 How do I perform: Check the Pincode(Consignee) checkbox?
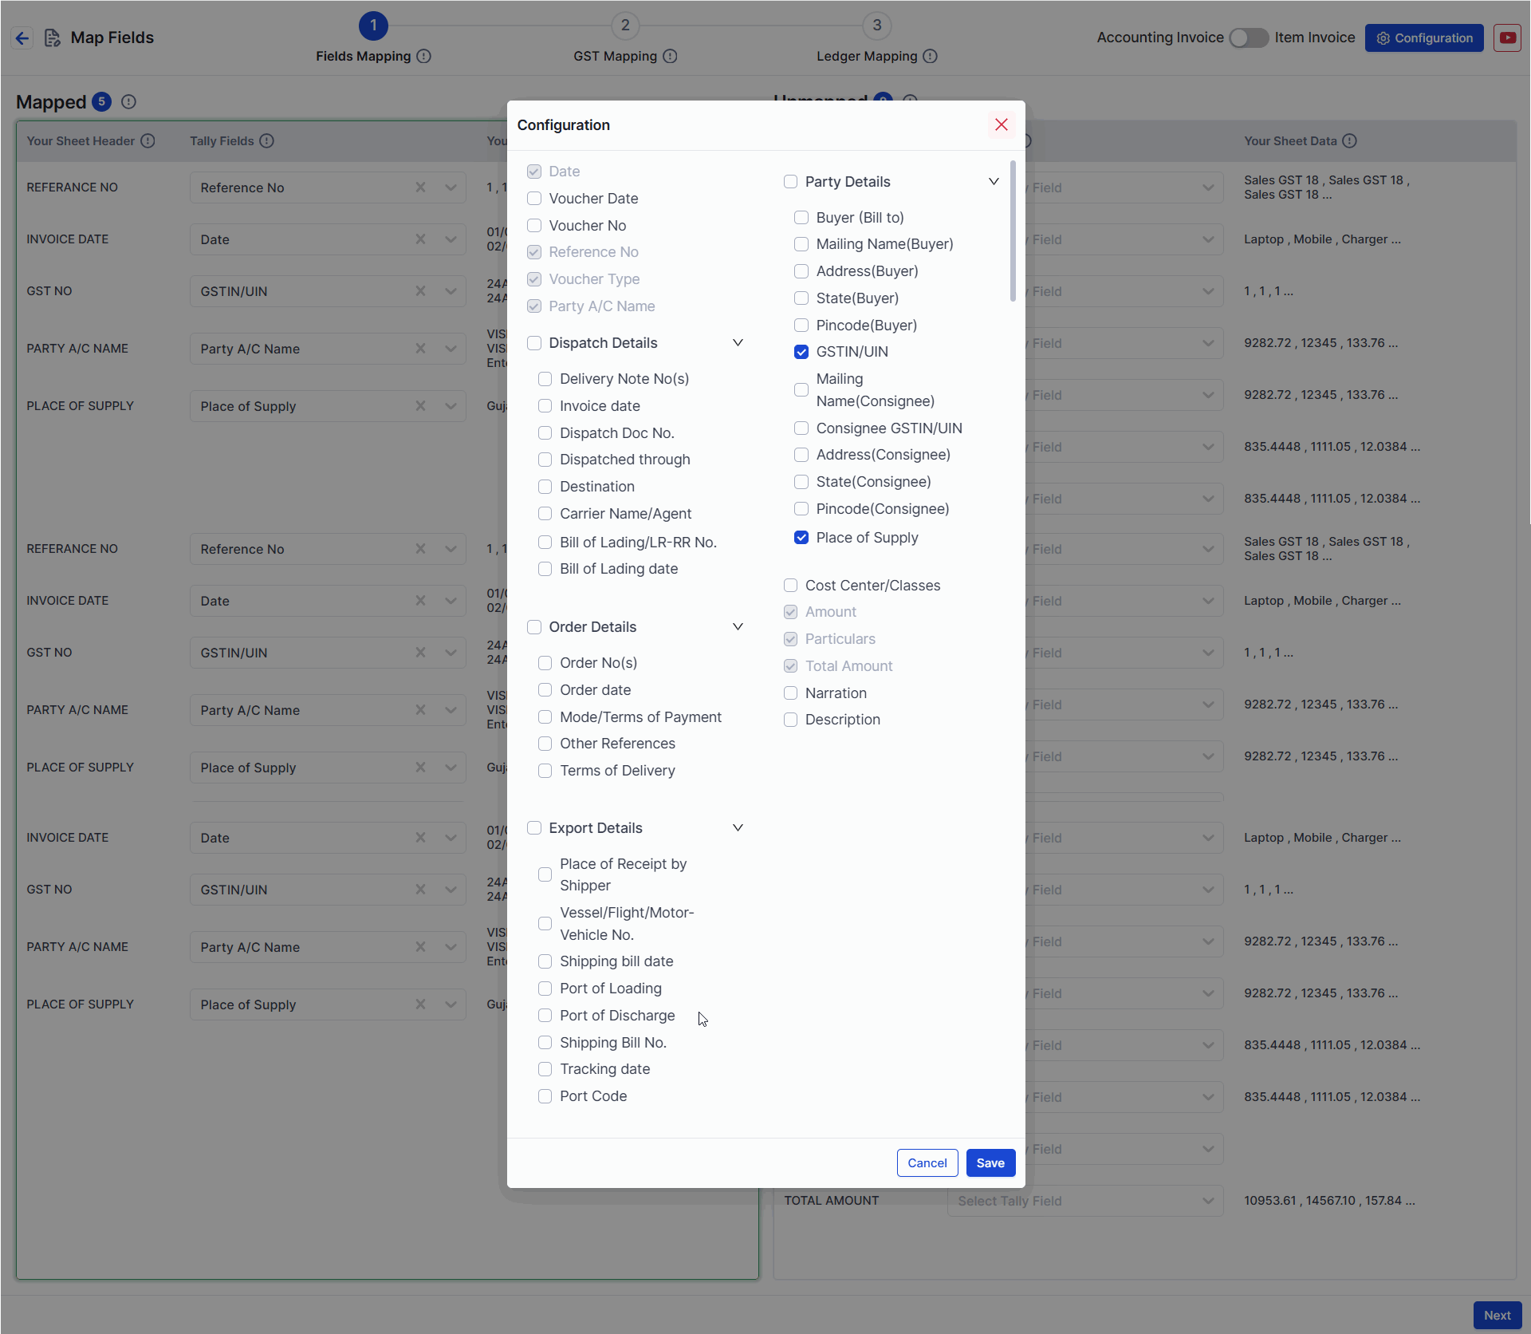pyautogui.click(x=801, y=509)
